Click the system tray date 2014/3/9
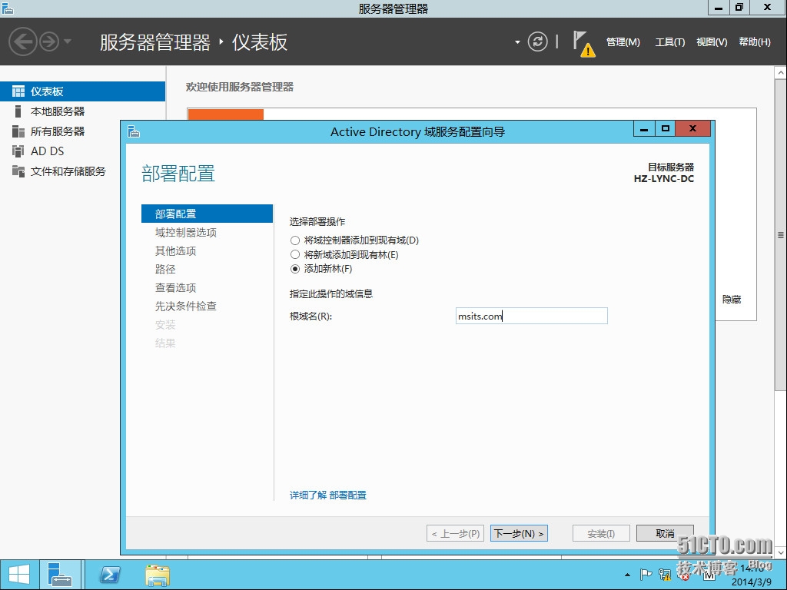787x590 pixels. [752, 582]
